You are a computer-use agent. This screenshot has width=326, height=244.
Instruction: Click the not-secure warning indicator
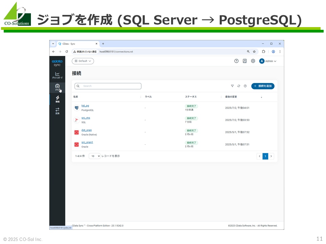[x=85, y=52]
